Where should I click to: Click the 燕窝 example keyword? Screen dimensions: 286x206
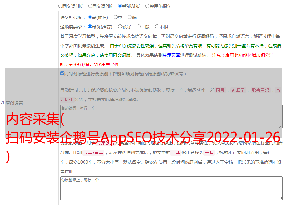click(220, 90)
